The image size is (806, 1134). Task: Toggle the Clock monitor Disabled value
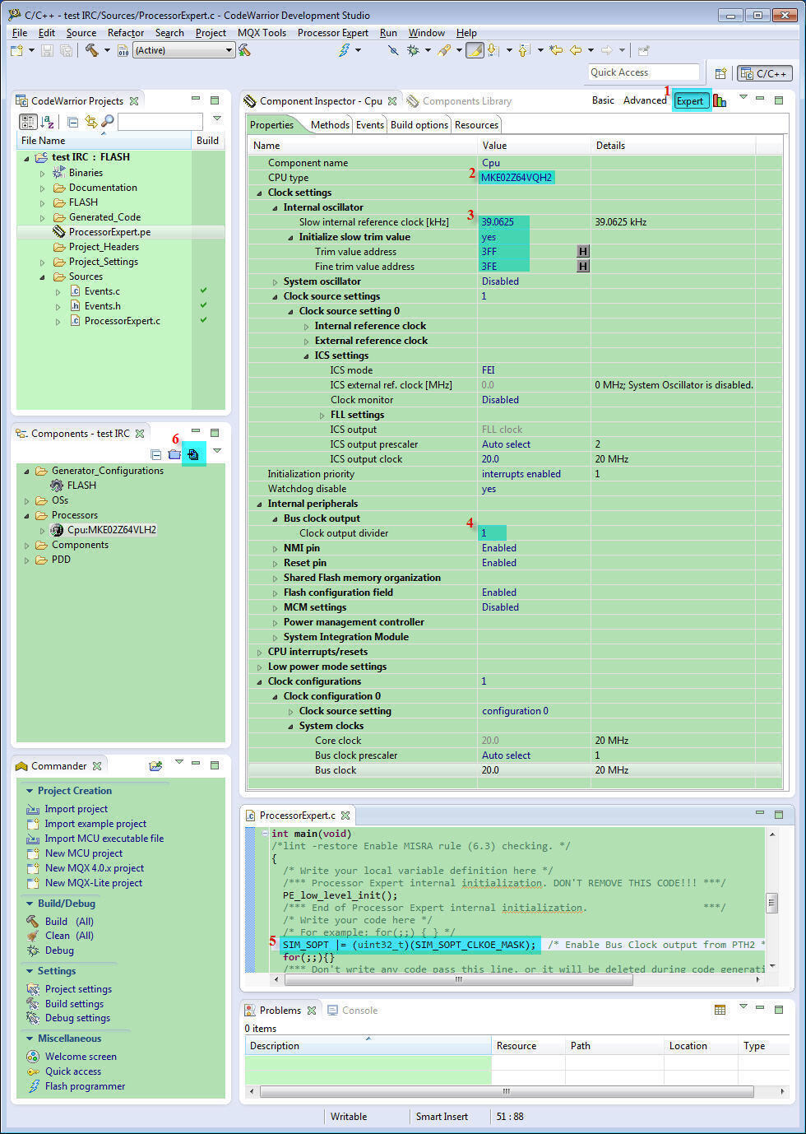pyautogui.click(x=500, y=400)
